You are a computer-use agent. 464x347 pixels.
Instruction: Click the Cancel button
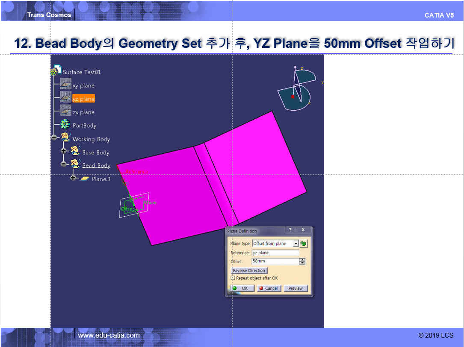(x=269, y=288)
